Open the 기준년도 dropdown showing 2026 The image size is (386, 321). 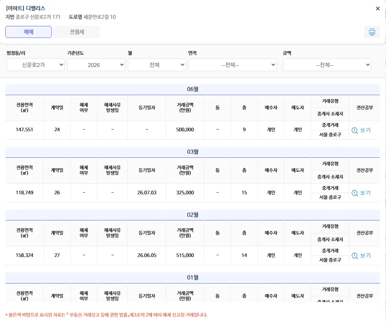click(96, 65)
